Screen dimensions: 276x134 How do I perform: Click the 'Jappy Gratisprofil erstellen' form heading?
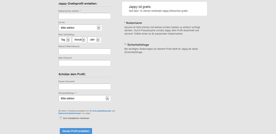(x=78, y=4)
